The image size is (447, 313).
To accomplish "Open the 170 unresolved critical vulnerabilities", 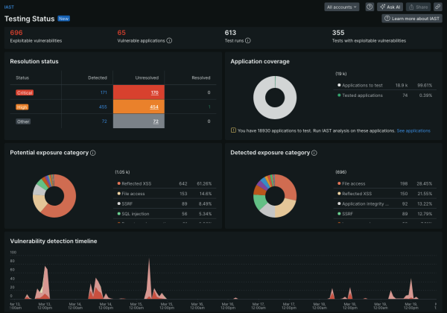I will click(x=155, y=92).
